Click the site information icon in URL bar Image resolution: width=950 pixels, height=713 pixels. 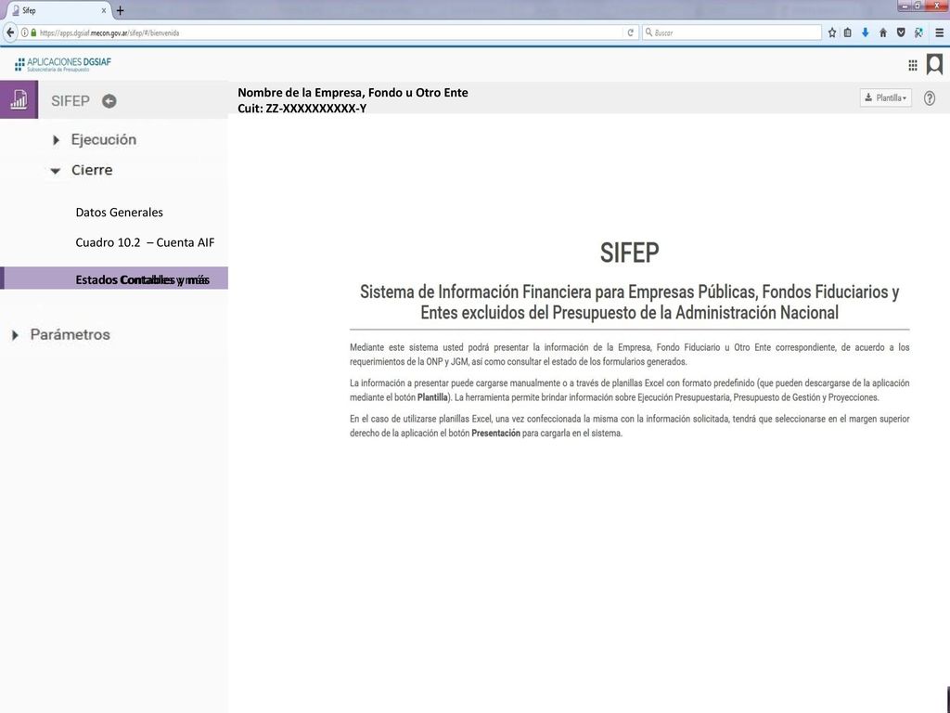[25, 32]
